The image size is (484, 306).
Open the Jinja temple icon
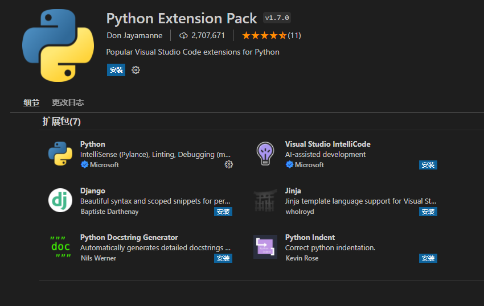[265, 200]
